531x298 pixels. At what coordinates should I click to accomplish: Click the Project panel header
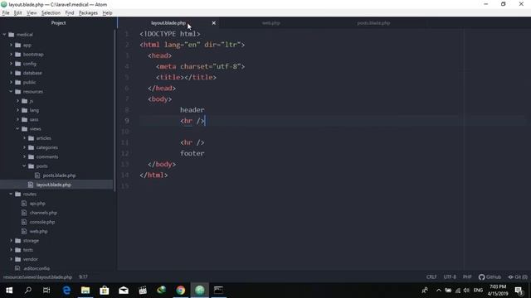coord(58,23)
